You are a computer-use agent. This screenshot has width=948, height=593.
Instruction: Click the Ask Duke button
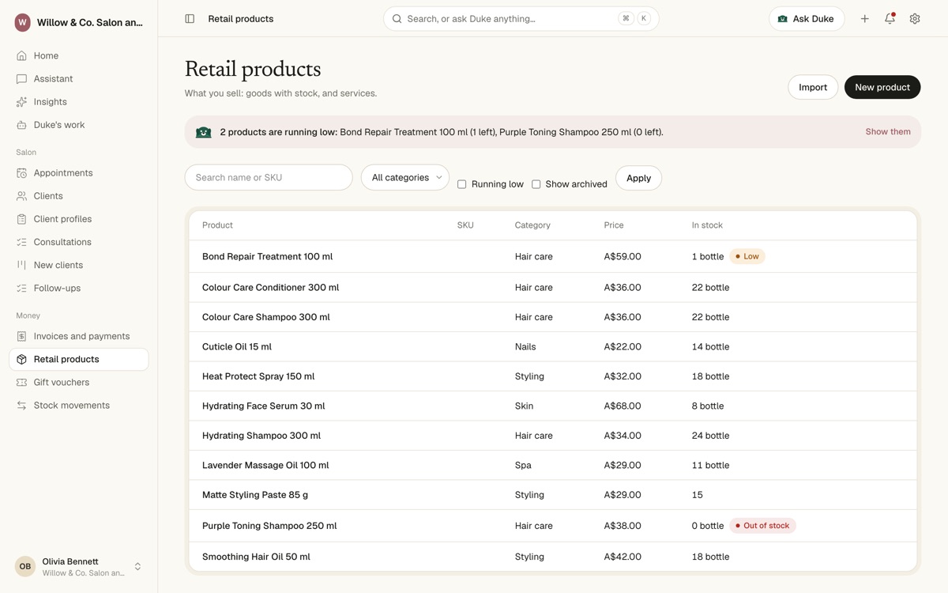point(807,18)
